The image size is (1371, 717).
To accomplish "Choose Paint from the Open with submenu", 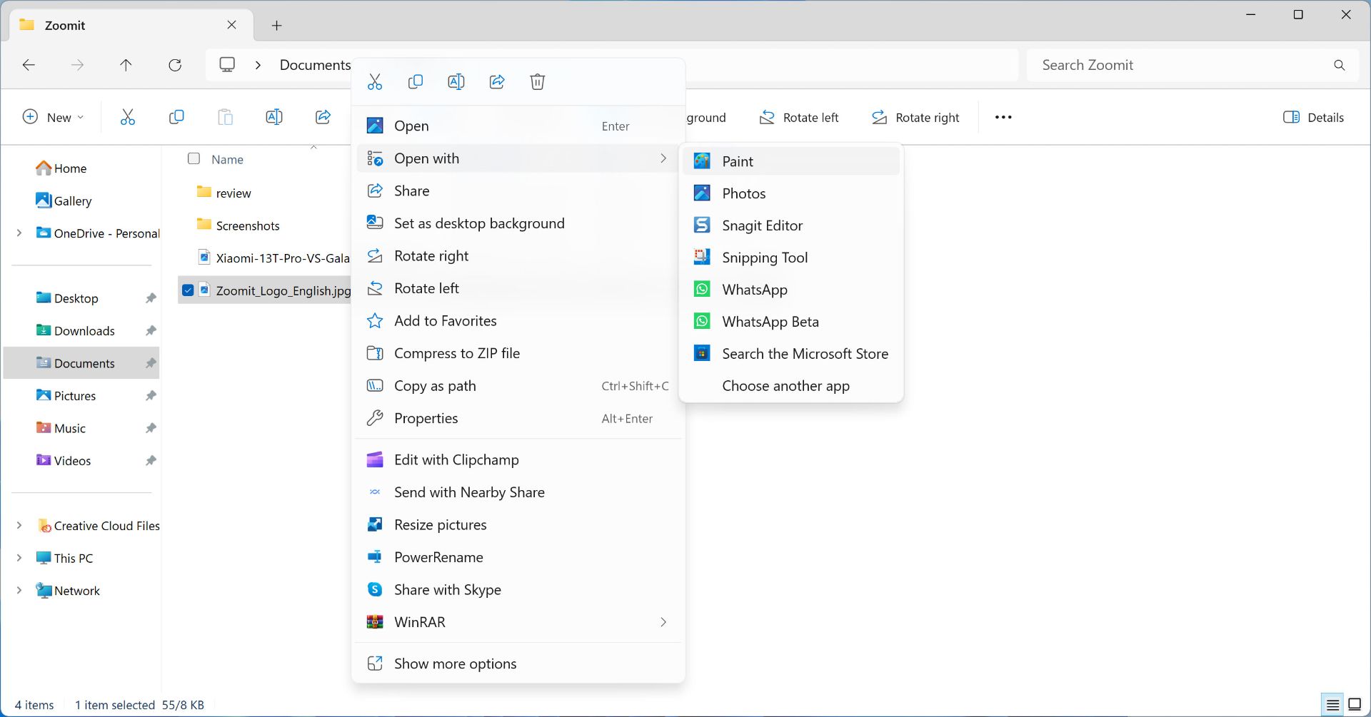I will (x=738, y=161).
